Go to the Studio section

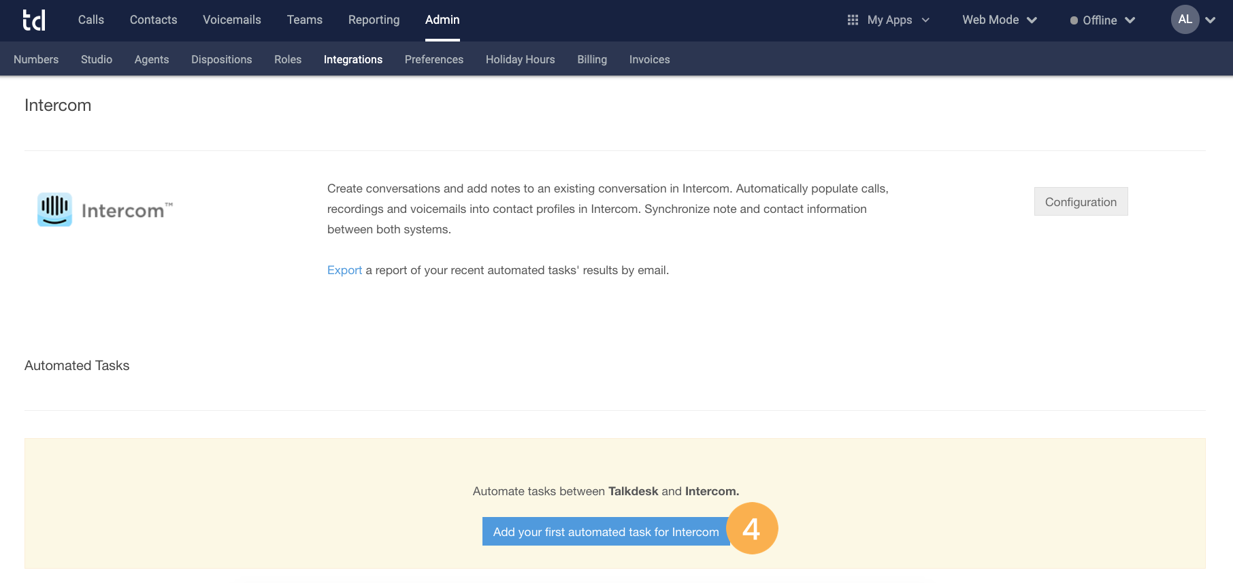(x=97, y=59)
